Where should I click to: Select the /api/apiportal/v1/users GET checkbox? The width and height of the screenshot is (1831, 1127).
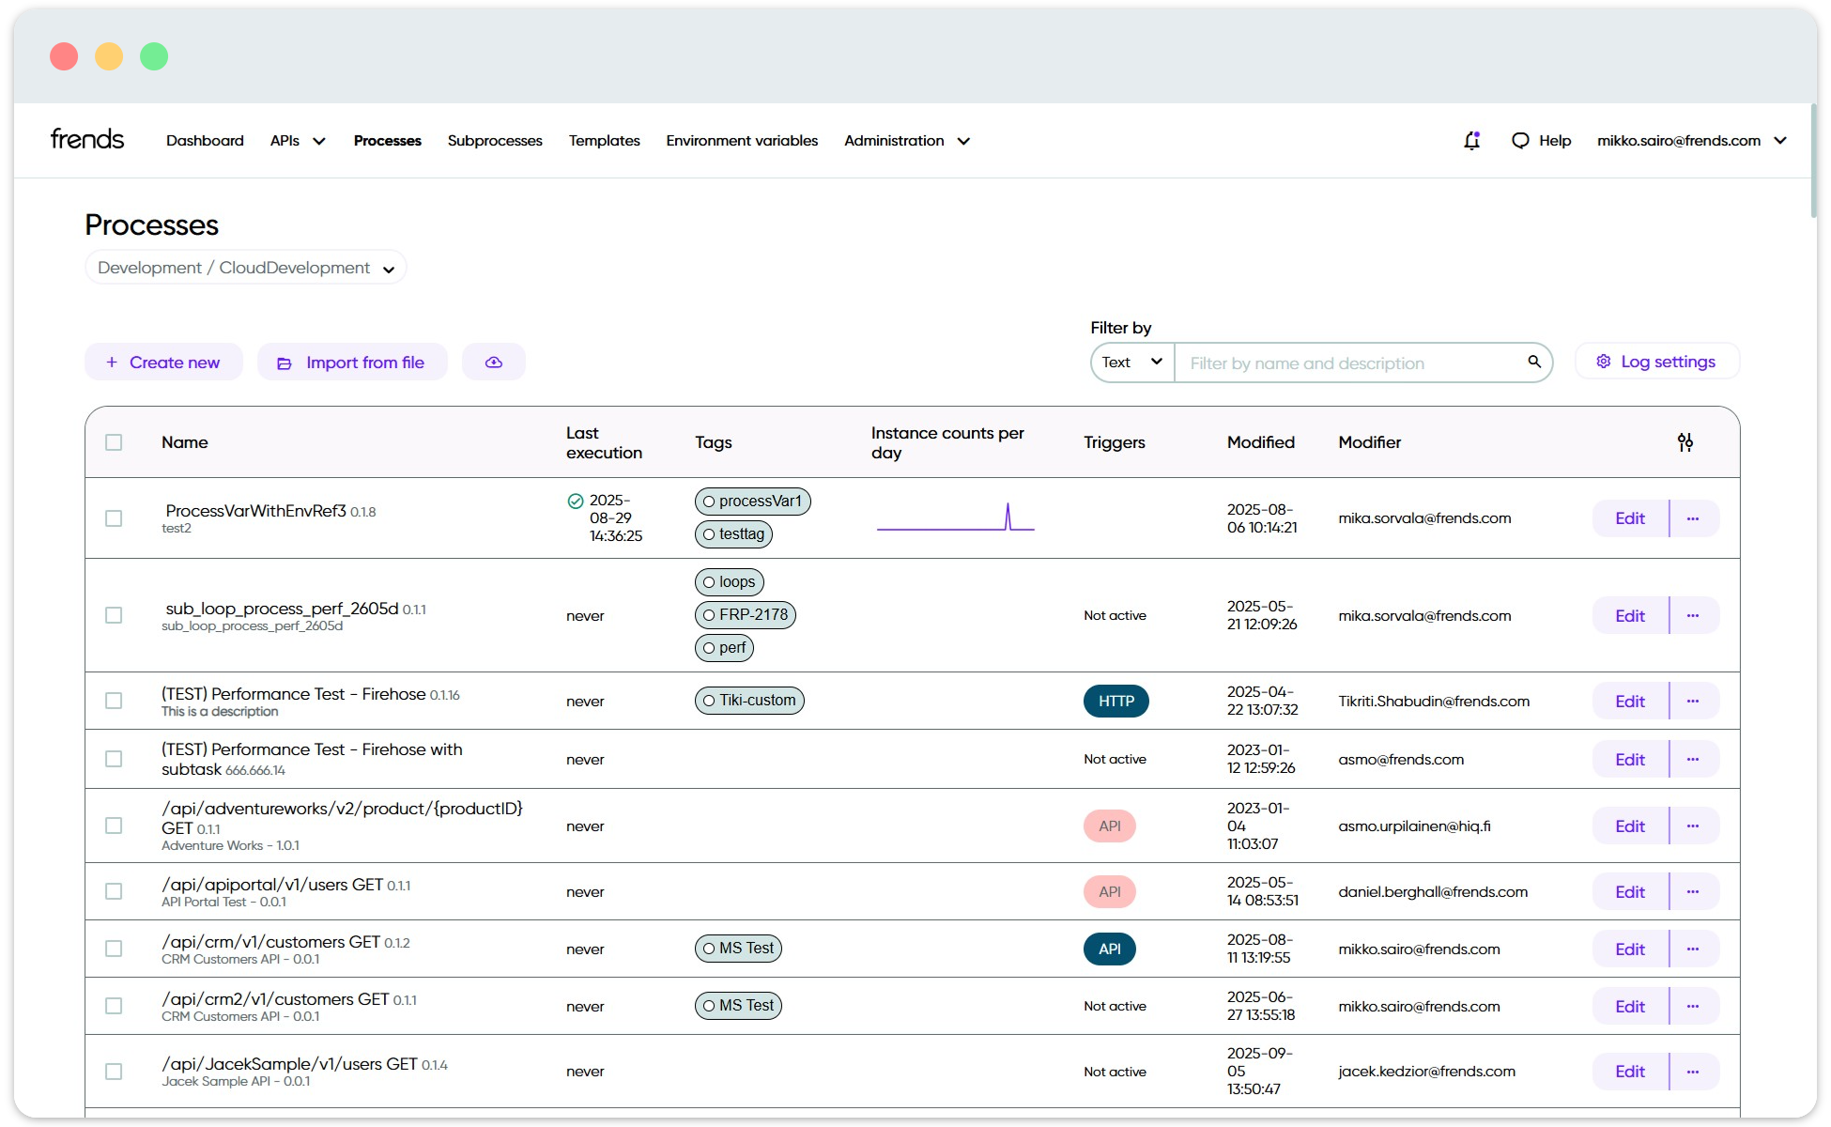pos(114,891)
